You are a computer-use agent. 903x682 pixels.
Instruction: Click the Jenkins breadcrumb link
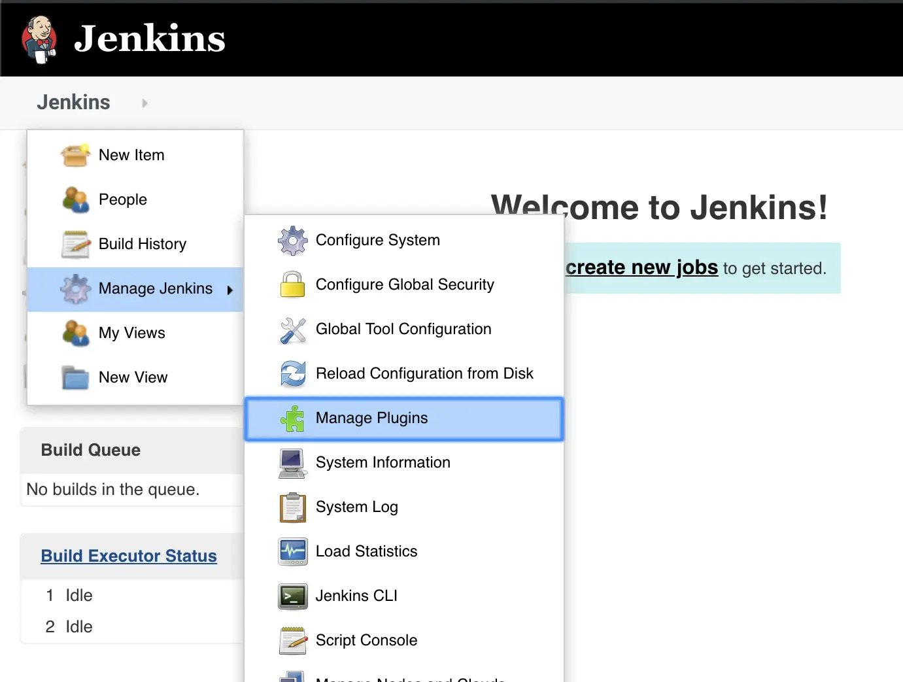point(73,102)
